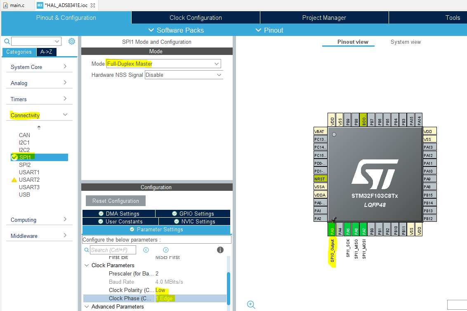Image resolution: width=467 pixels, height=311 pixels.
Task: Click the PB12 pin on the chip
Action: pos(430,218)
